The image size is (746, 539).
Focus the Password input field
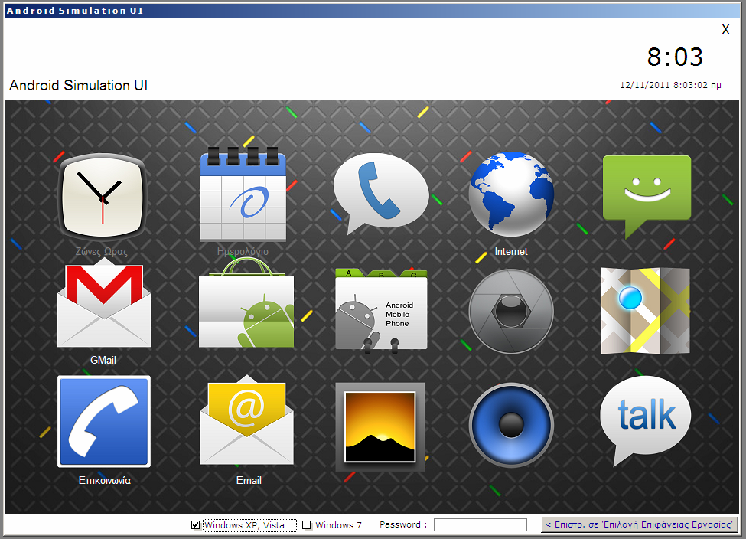coord(481,524)
